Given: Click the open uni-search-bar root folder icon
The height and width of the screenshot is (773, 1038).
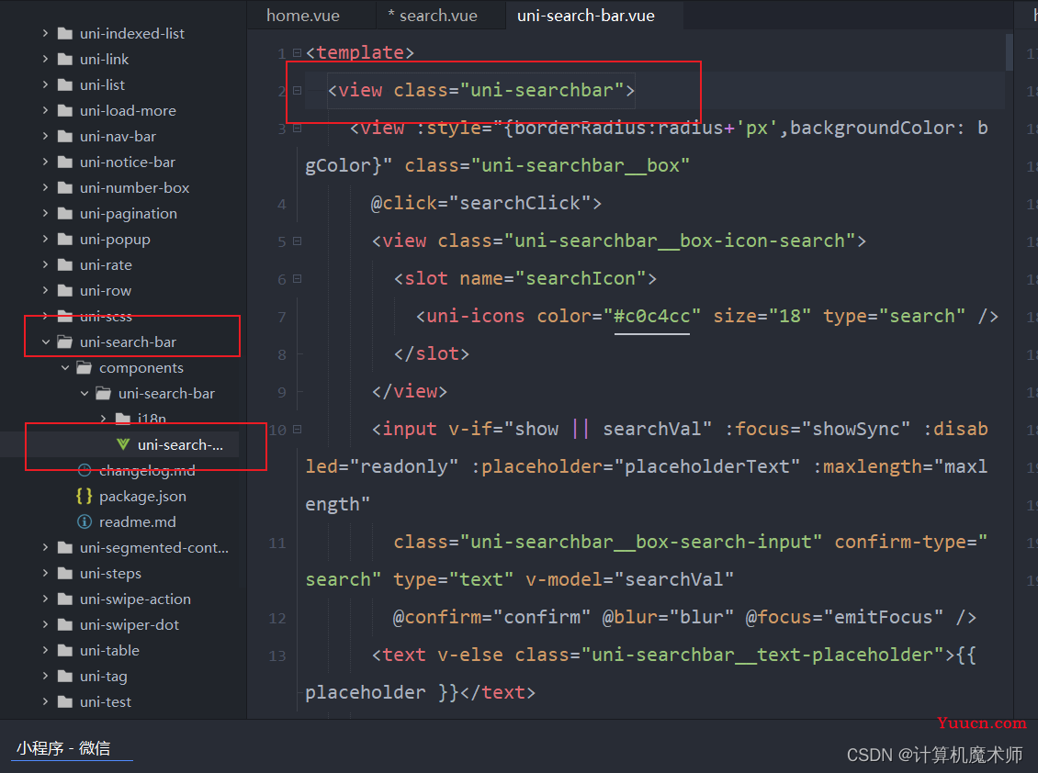Looking at the screenshot, I should pyautogui.click(x=65, y=342).
